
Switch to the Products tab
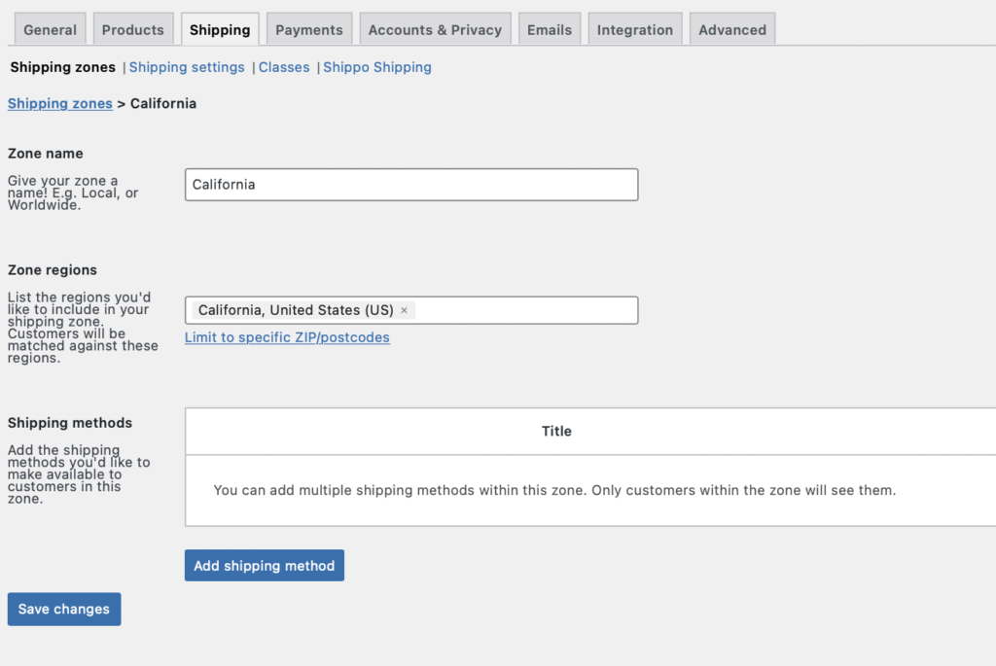click(133, 30)
